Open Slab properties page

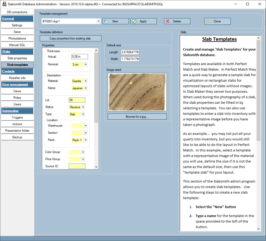pos(17,58)
